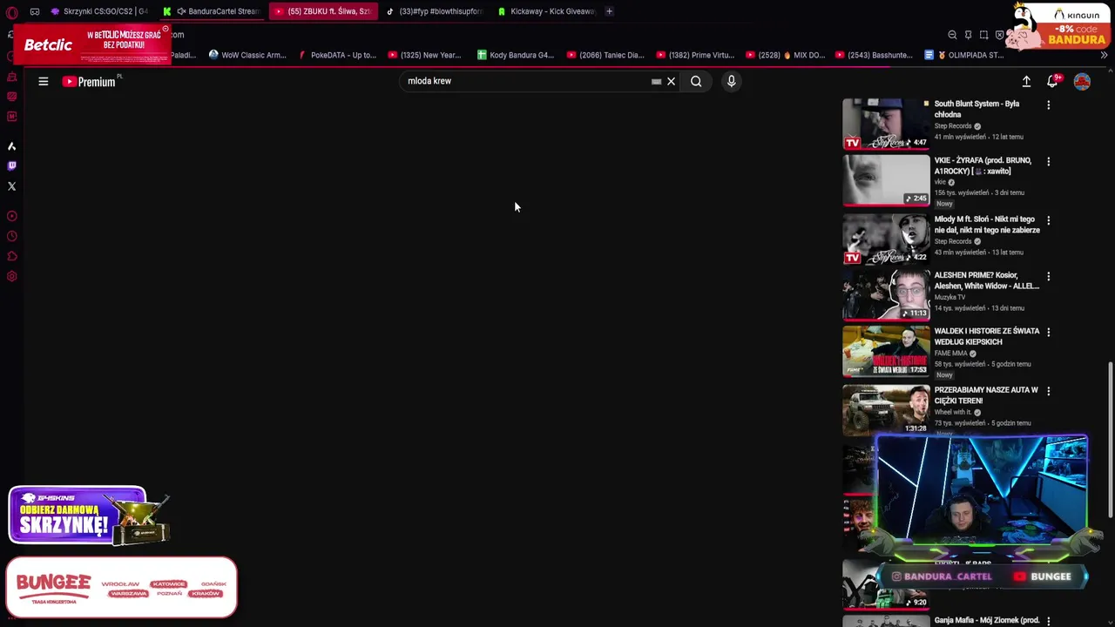Take a snapshot with the capture icon
Viewport: 1115px width, 627px height.
click(983, 35)
